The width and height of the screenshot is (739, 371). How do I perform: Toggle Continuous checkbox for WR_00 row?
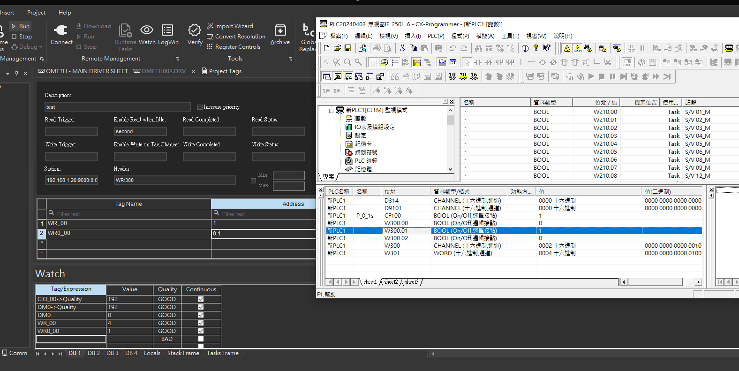201,323
